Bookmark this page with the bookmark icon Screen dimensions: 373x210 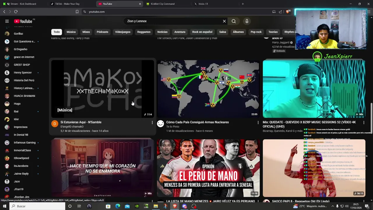pos(77,12)
